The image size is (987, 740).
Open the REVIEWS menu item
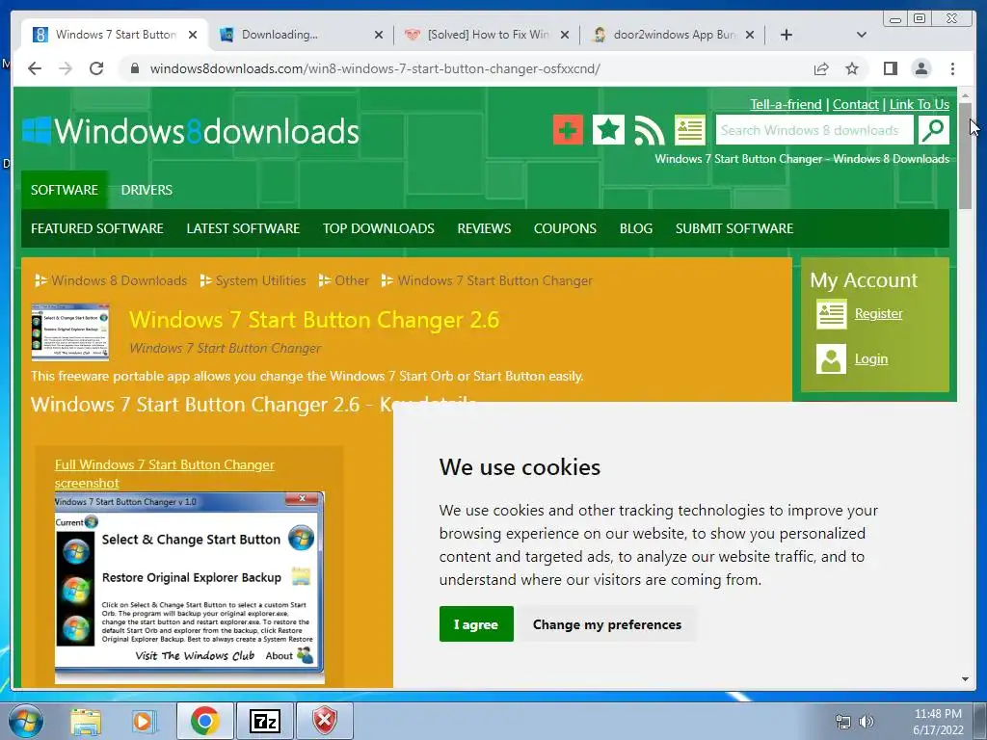coord(484,228)
